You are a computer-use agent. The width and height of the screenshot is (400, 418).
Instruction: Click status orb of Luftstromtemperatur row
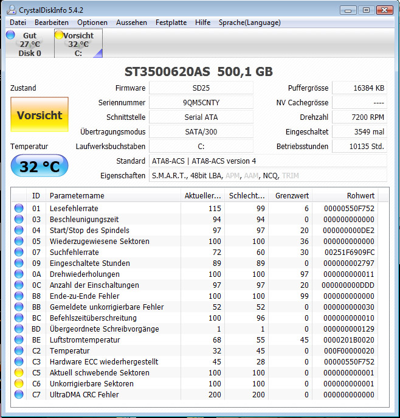(x=19, y=340)
